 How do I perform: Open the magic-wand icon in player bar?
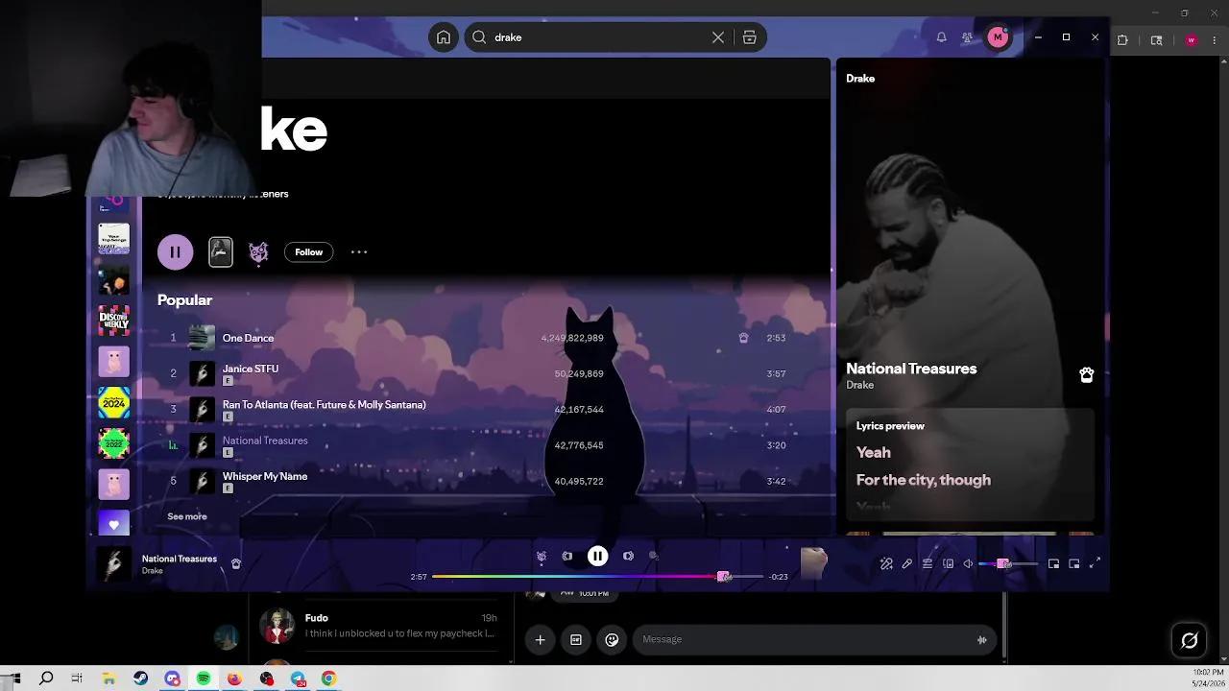[x=886, y=564]
